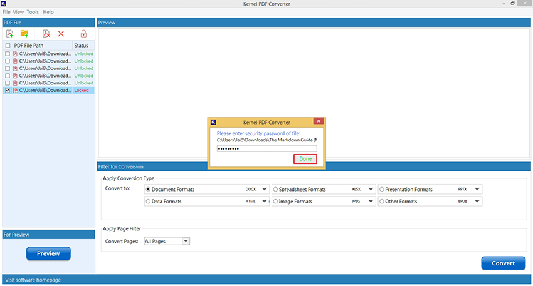533x286 pixels.
Task: Select Document Formats radio button
Action: tap(148, 189)
